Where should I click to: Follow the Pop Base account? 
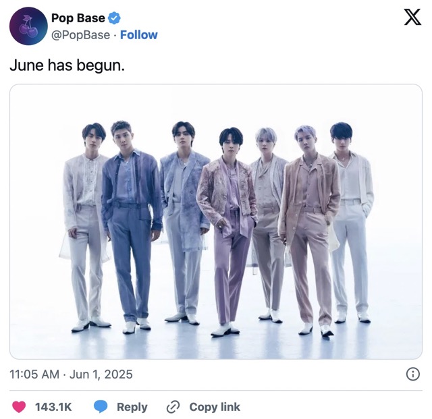pos(139,35)
